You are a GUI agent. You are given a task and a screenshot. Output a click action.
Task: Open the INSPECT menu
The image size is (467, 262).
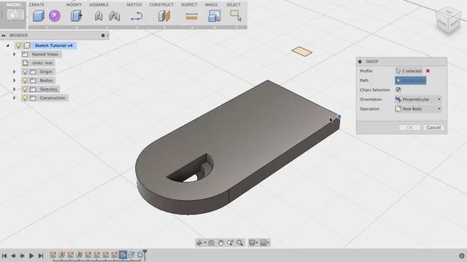[189, 5]
